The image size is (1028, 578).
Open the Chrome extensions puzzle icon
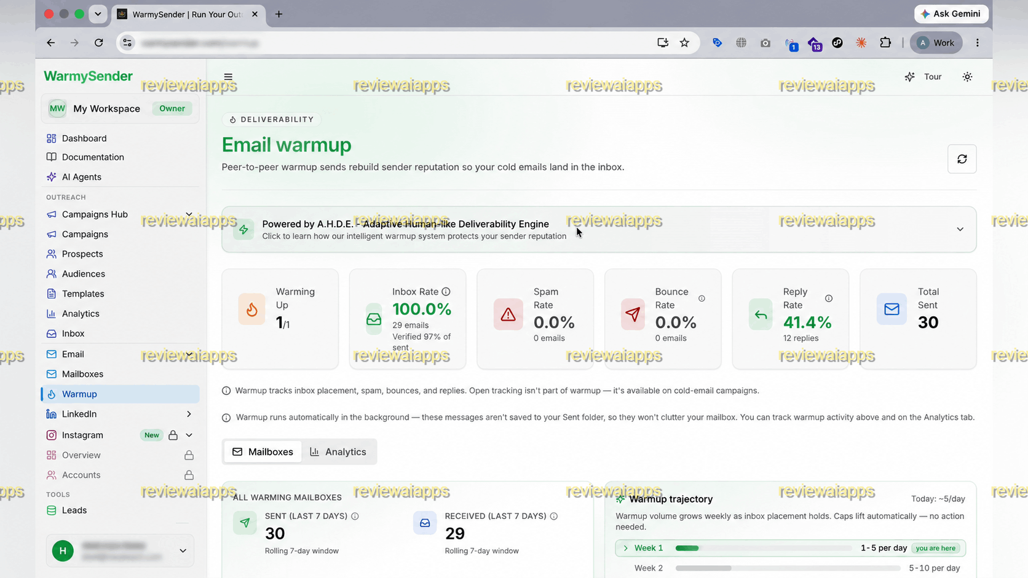(885, 43)
